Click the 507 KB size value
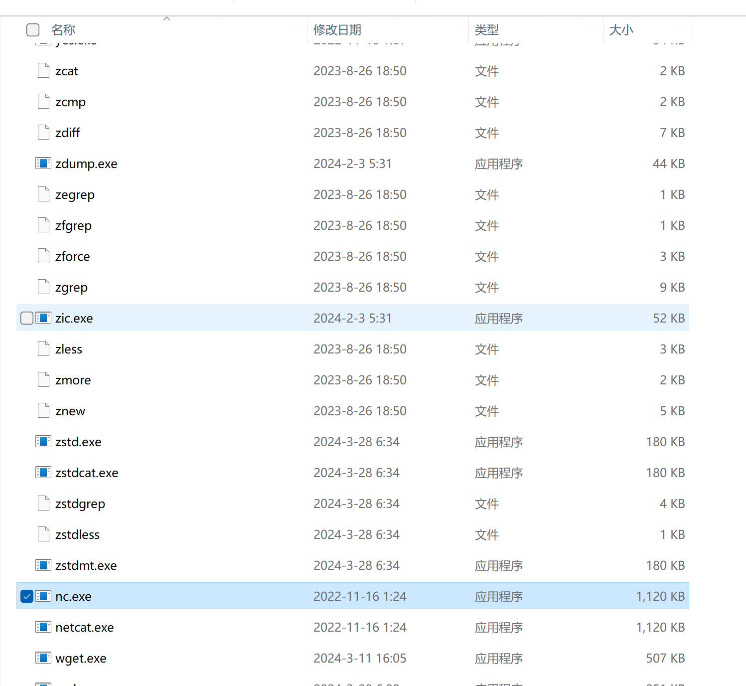Image resolution: width=746 pixels, height=686 pixels. click(665, 658)
